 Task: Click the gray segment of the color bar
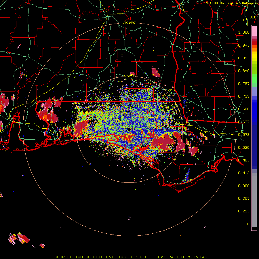point(254,200)
